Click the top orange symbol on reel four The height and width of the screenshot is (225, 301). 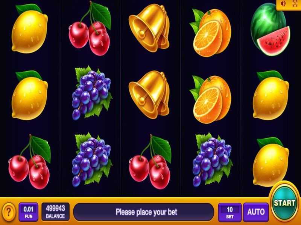tap(211, 33)
